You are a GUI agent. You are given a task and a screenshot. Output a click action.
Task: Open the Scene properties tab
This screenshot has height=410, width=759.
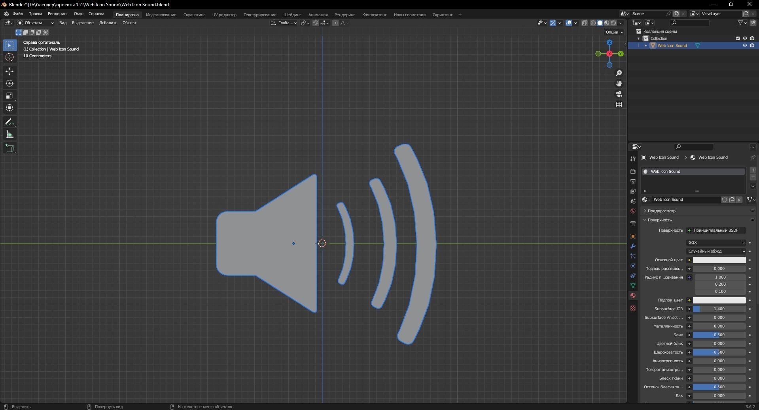tap(633, 201)
